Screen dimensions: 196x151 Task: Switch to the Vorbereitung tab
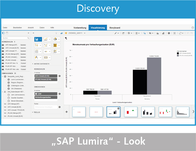(x=80, y=28)
